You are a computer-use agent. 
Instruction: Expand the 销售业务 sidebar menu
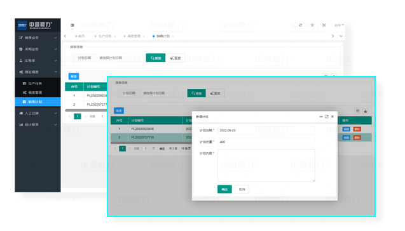(38, 37)
